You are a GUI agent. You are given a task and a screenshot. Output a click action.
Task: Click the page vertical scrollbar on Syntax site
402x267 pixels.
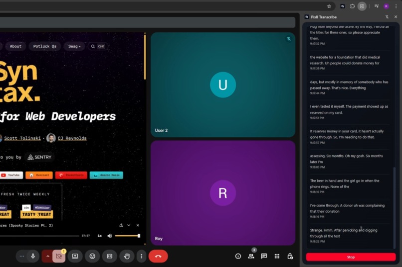pyautogui.click(x=145, y=56)
